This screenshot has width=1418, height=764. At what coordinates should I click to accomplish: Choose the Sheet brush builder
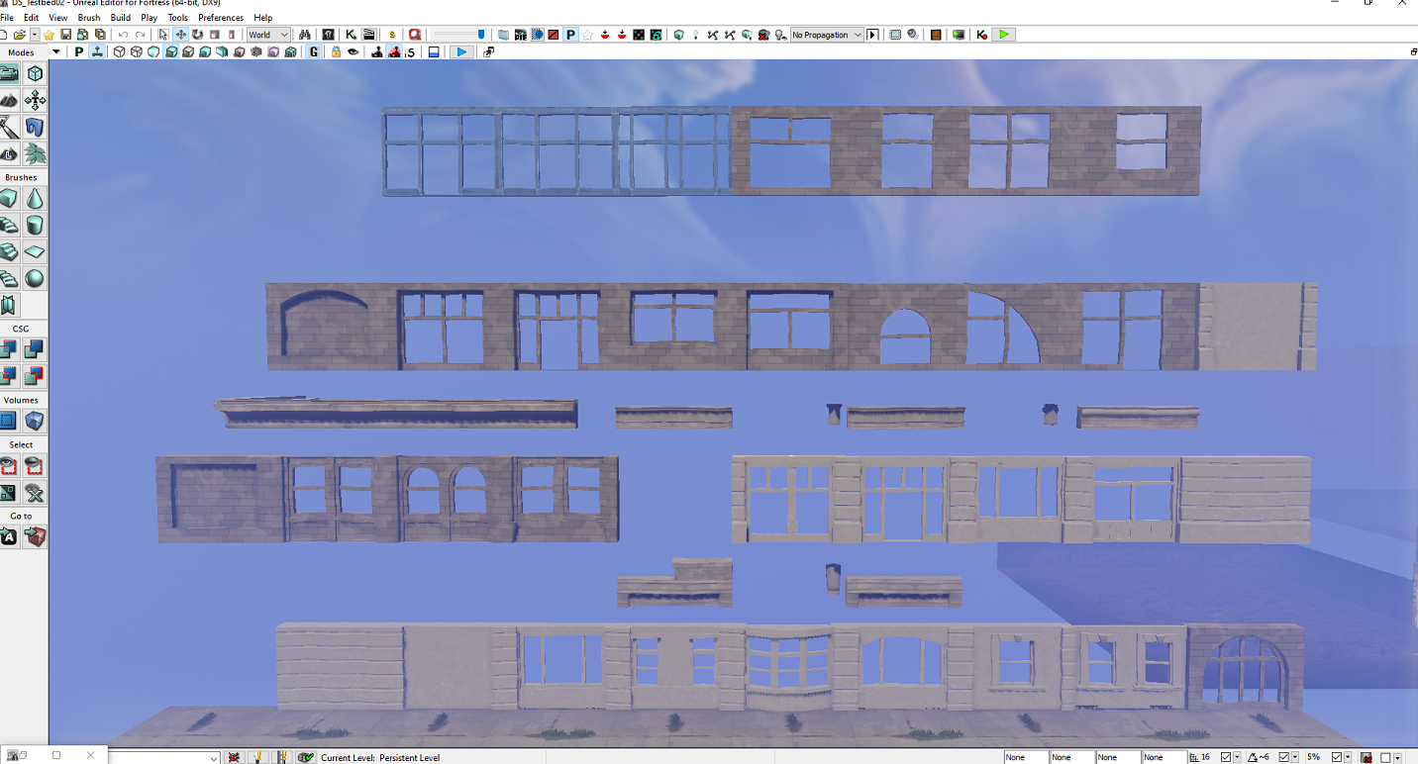point(35,252)
